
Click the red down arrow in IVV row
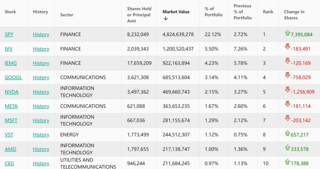pyautogui.click(x=287, y=47)
